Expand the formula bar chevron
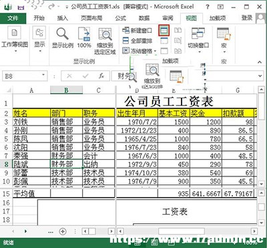 click(x=260, y=76)
